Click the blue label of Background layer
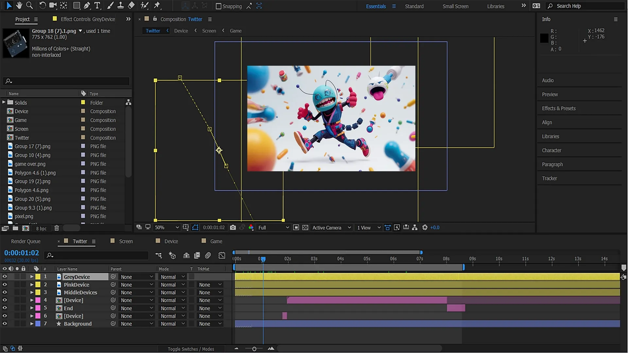The image size is (628, 353). tap(38, 324)
